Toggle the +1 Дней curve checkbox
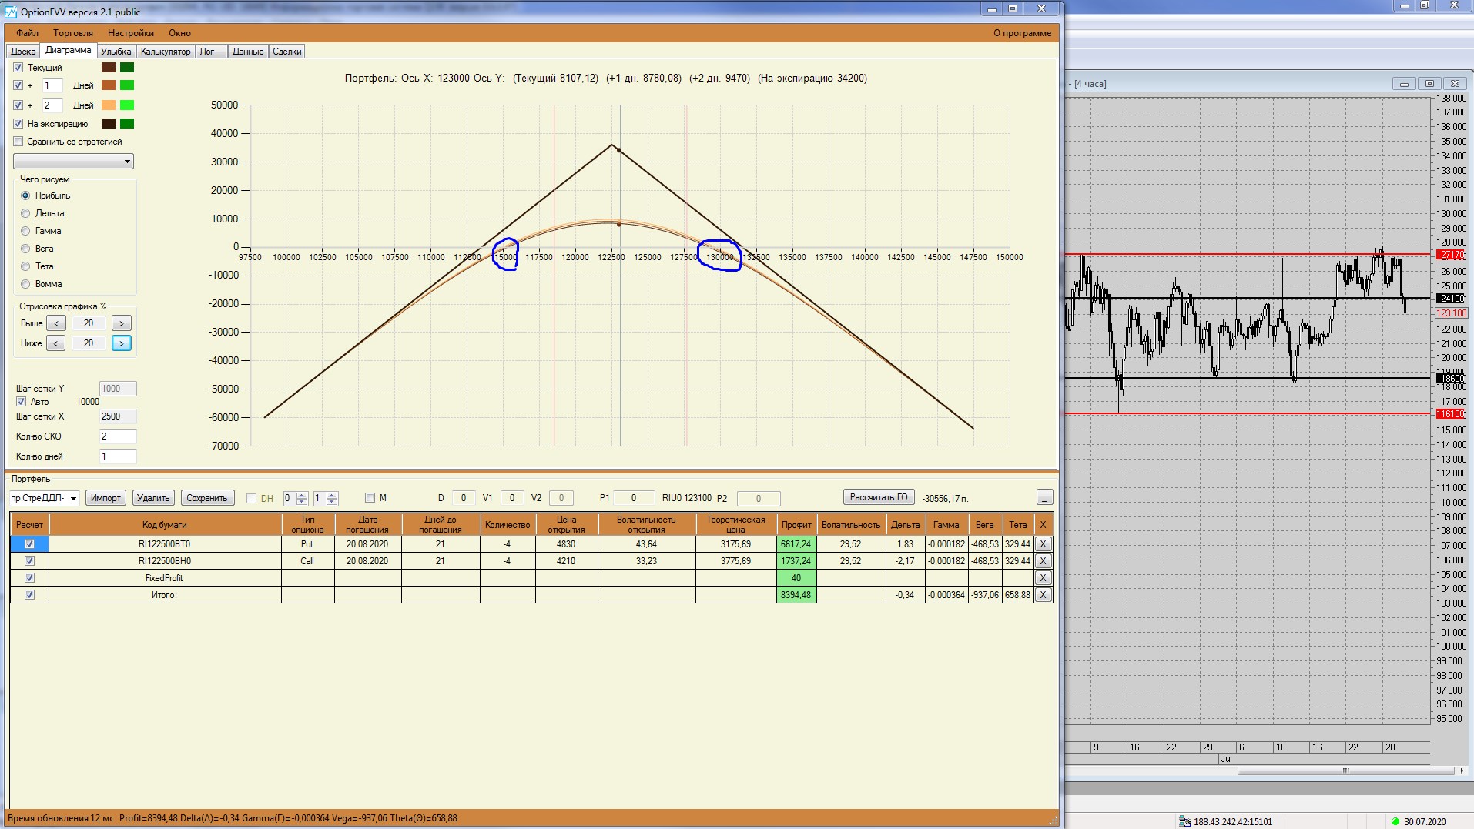 tap(18, 85)
